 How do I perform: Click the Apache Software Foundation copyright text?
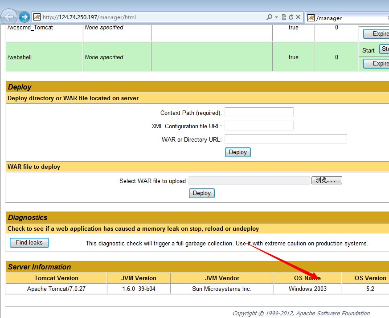click(x=301, y=313)
